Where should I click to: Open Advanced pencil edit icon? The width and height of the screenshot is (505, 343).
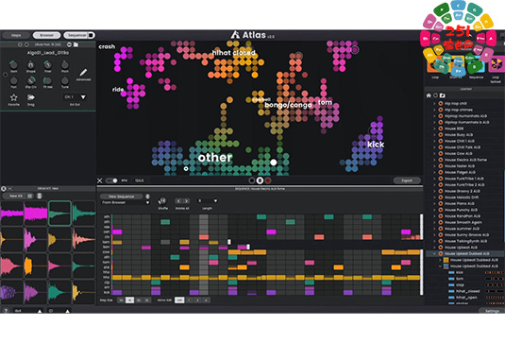(83, 72)
